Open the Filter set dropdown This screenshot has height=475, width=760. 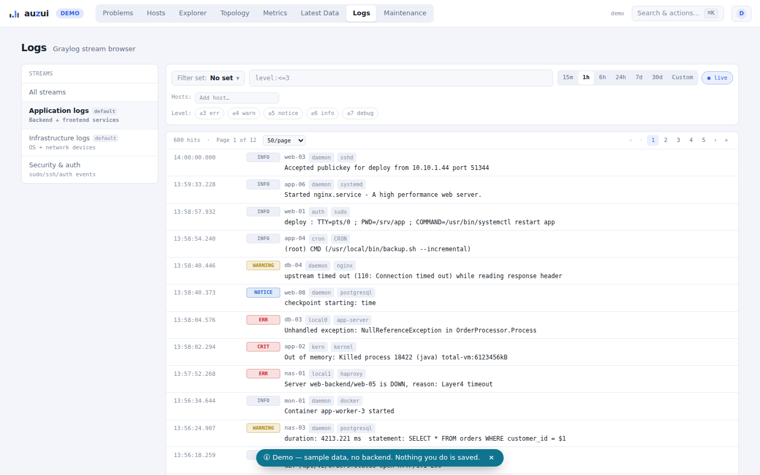208,78
